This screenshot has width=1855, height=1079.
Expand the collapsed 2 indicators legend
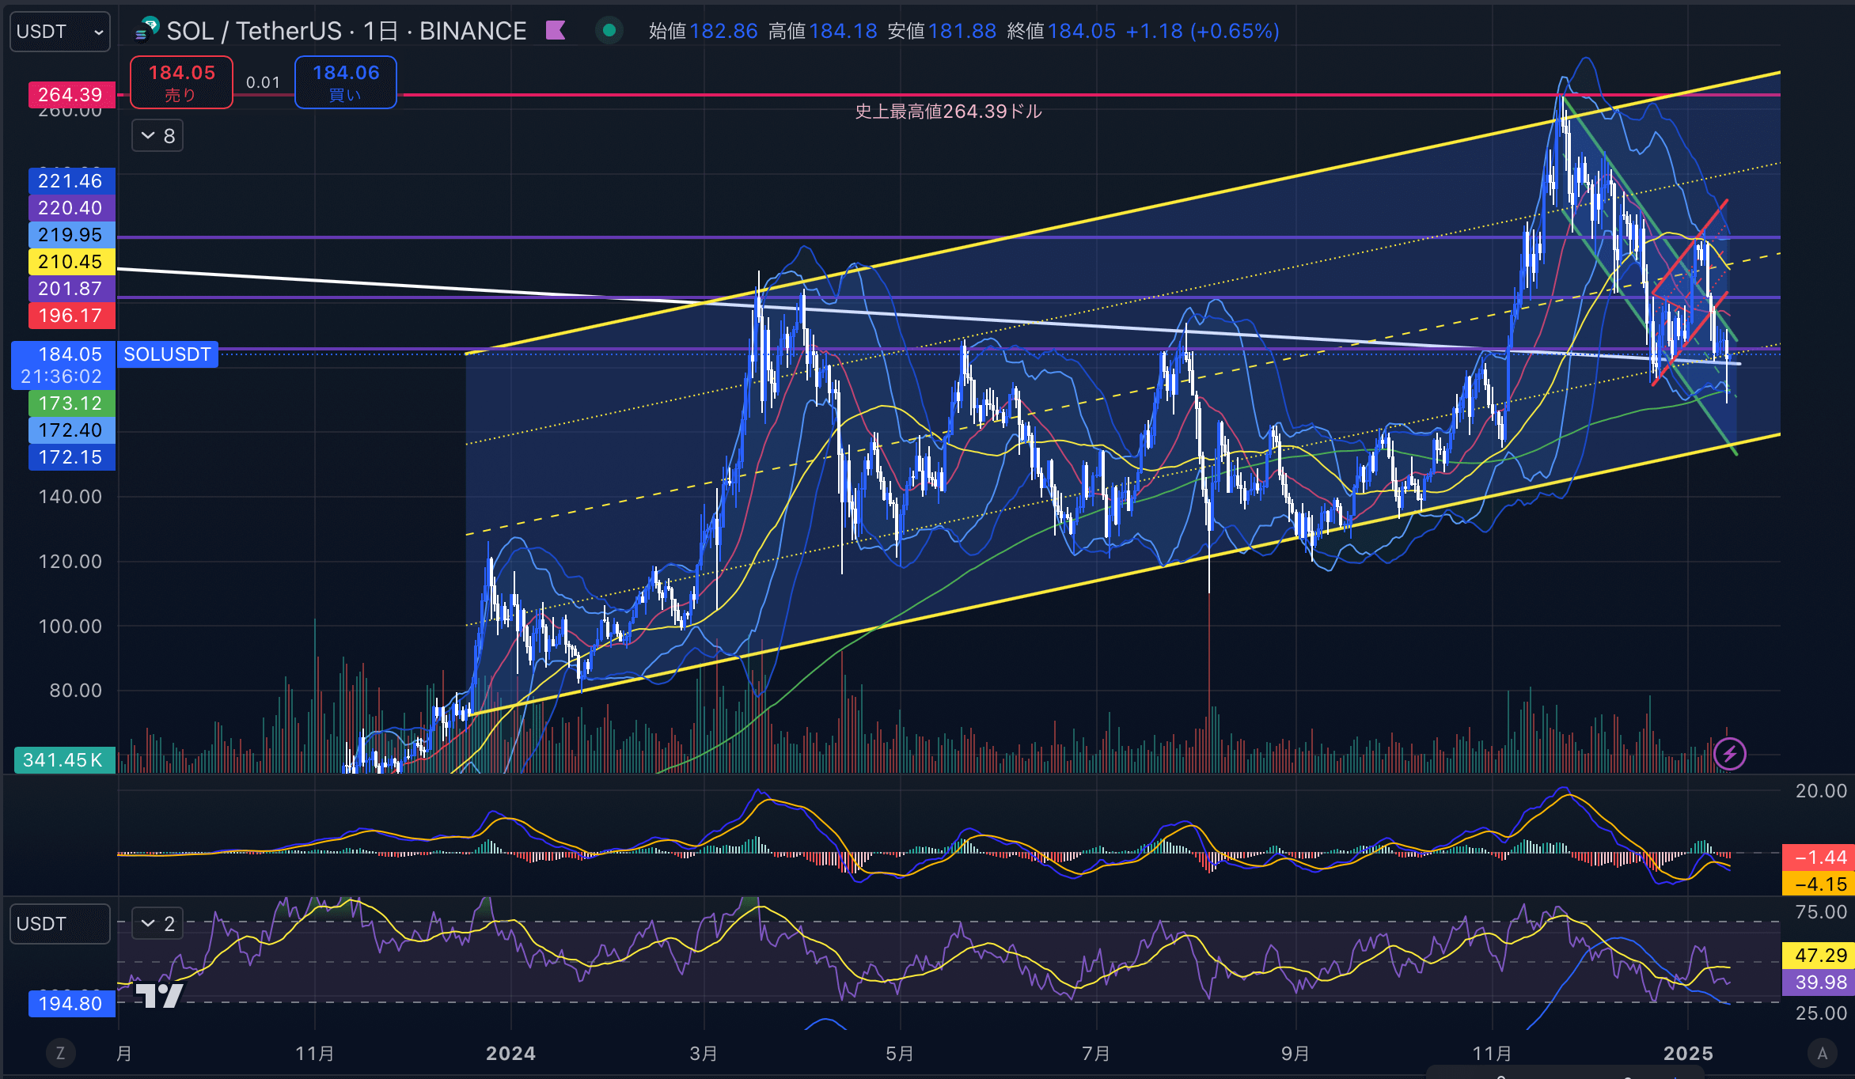point(157,923)
